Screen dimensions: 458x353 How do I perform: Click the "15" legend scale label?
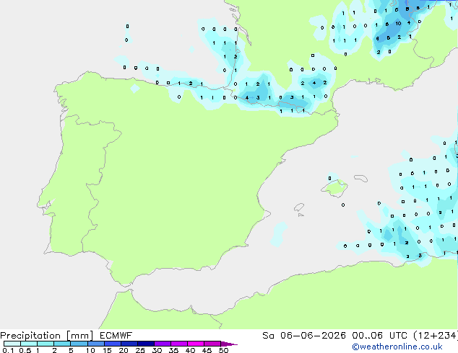tap(107, 350)
